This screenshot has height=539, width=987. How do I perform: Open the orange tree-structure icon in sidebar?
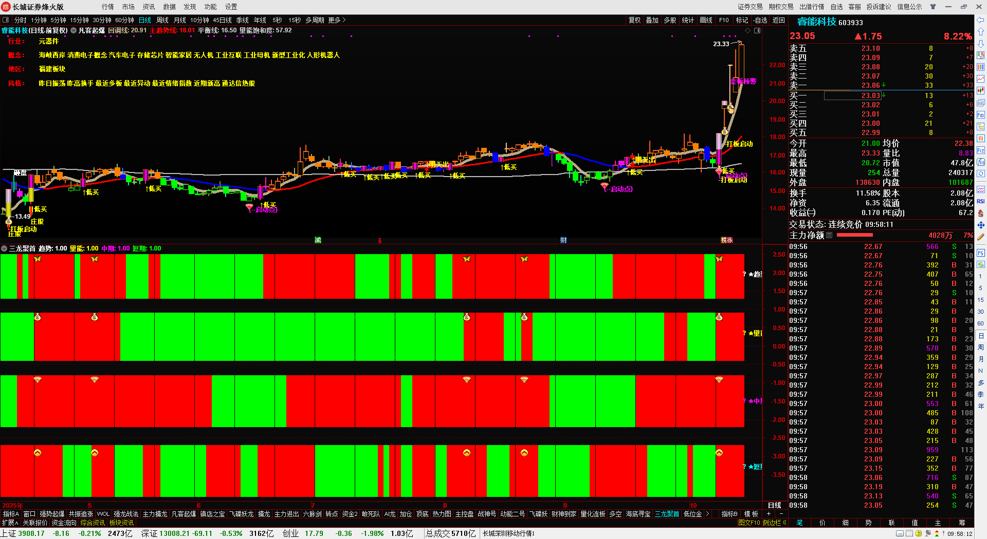980,126
